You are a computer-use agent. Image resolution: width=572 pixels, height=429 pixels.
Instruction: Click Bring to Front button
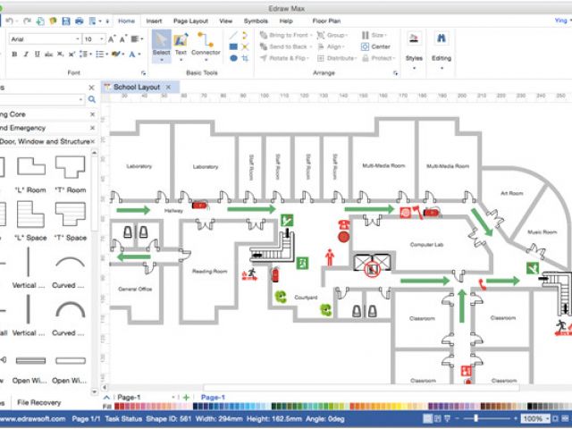pyautogui.click(x=283, y=35)
